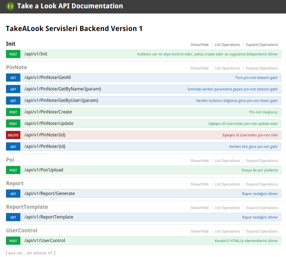
Task: Click List Operations for Poi
Action: click(227, 161)
